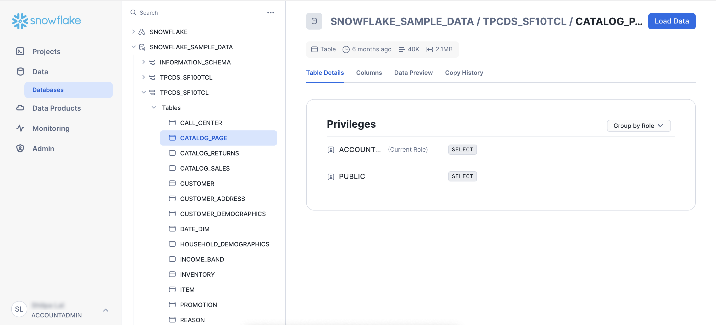
Task: Click the search magnifier icon
Action: (x=133, y=13)
